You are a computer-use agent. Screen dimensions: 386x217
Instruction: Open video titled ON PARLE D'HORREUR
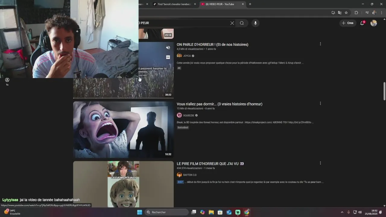tap(212, 45)
